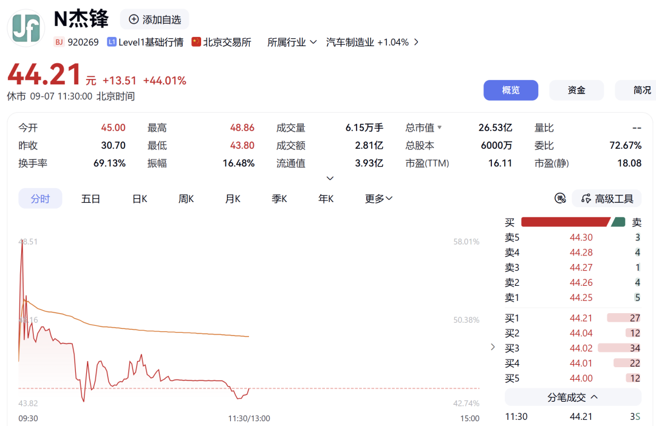Click the 最低 value 43.80
Screen dimensions: 656x426
(242, 146)
